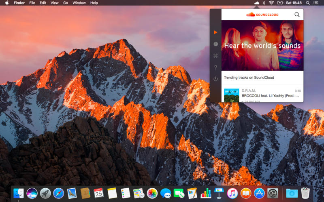The height and width of the screenshot is (202, 324).
Task: Open Launchpad rocket icon in Dock
Action: point(45,194)
